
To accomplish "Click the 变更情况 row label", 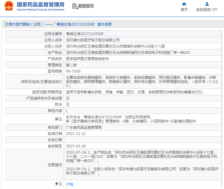I will point(55,165).
